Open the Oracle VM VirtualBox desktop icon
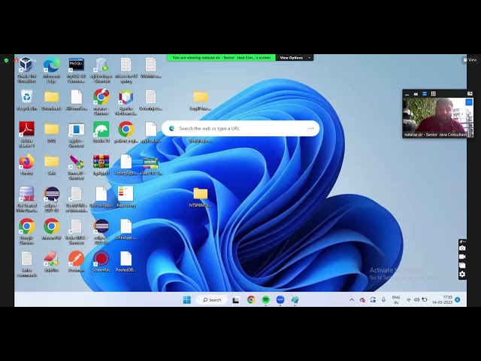 [x=26, y=65]
